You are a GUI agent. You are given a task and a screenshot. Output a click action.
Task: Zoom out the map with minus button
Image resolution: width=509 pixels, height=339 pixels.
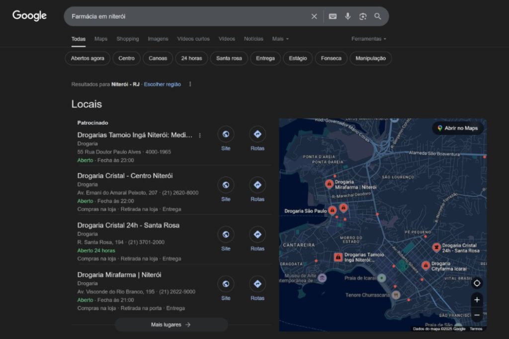[477, 315]
